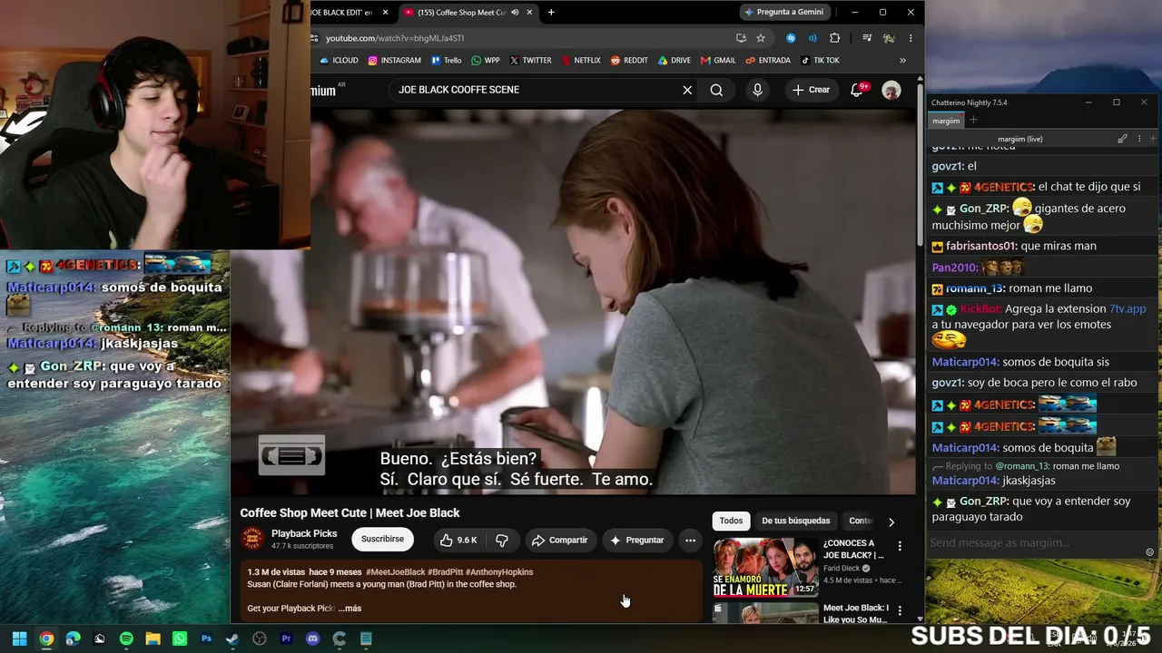
Task: Open Steam from the taskbar
Action: tap(232, 638)
